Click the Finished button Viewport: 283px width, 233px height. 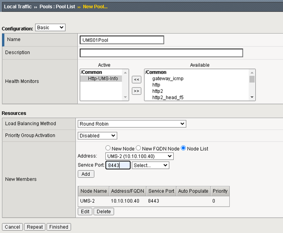coord(58,227)
